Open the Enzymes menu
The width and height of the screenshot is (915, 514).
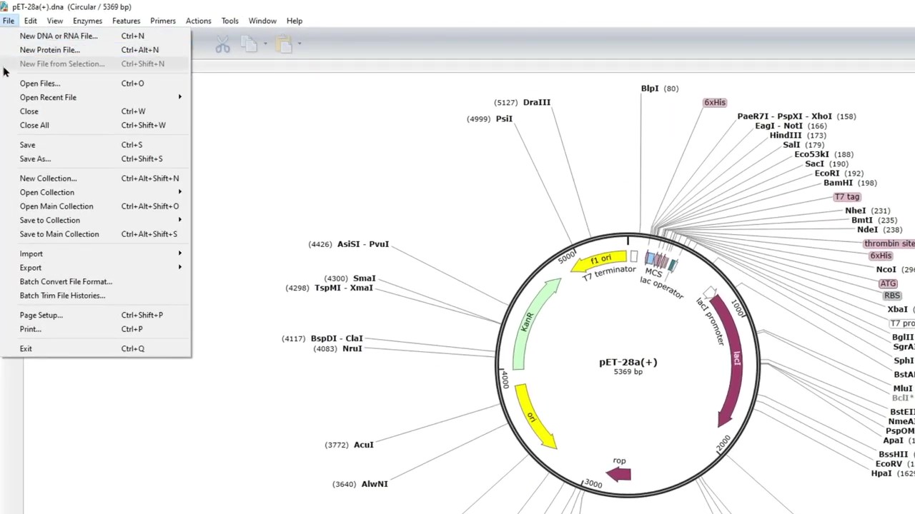[x=87, y=20]
